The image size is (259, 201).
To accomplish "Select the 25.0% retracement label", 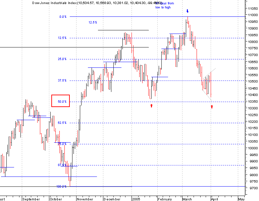I will pyautogui.click(x=62, y=59).
